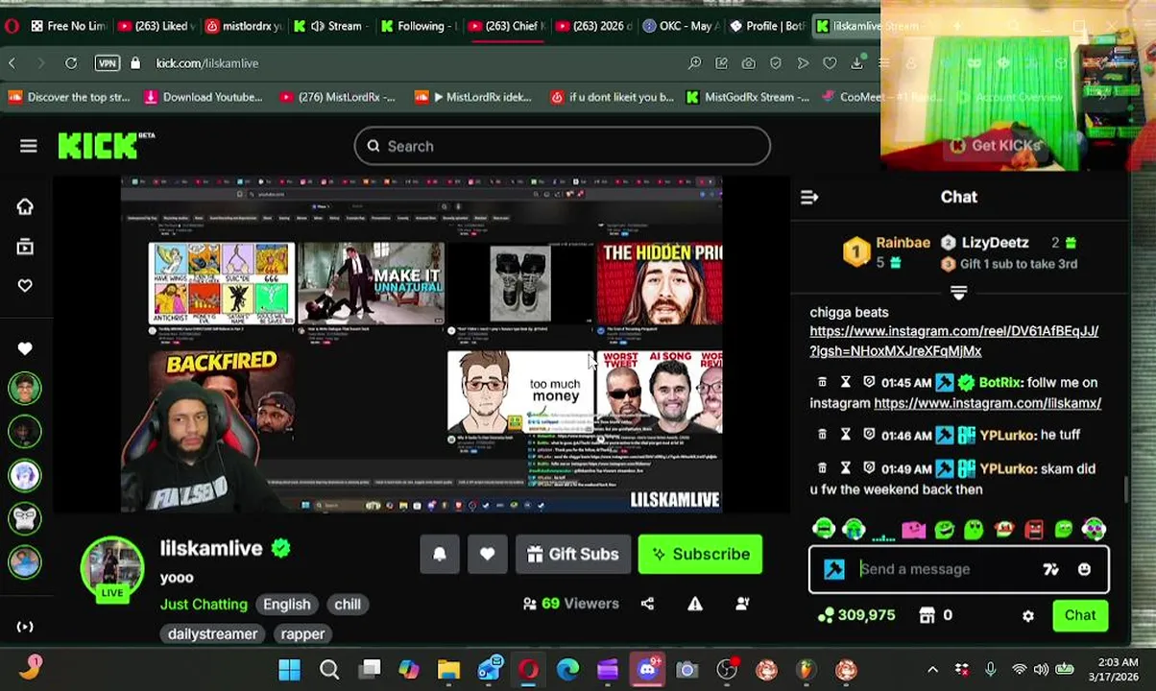Open emote picker smiley in chat input
This screenshot has height=691, width=1156.
point(1084,569)
